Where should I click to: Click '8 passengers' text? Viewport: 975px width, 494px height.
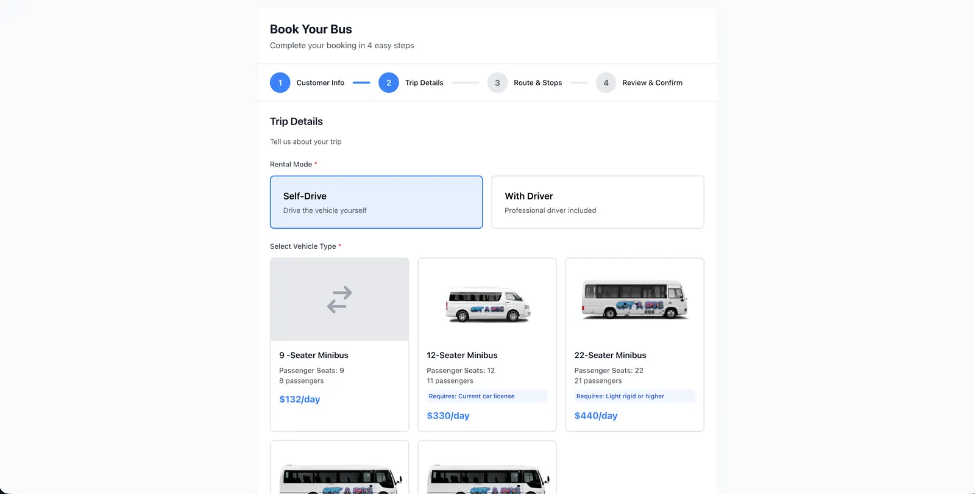301,381
